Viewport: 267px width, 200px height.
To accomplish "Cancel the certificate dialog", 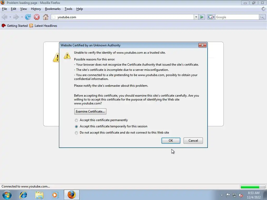I will (x=193, y=140).
